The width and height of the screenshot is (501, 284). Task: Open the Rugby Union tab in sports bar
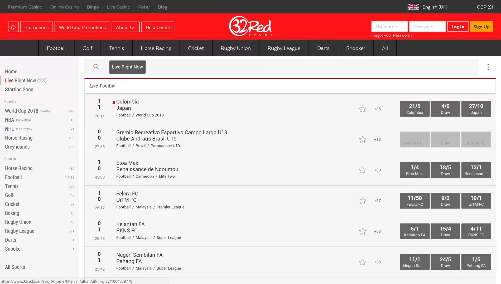point(236,48)
